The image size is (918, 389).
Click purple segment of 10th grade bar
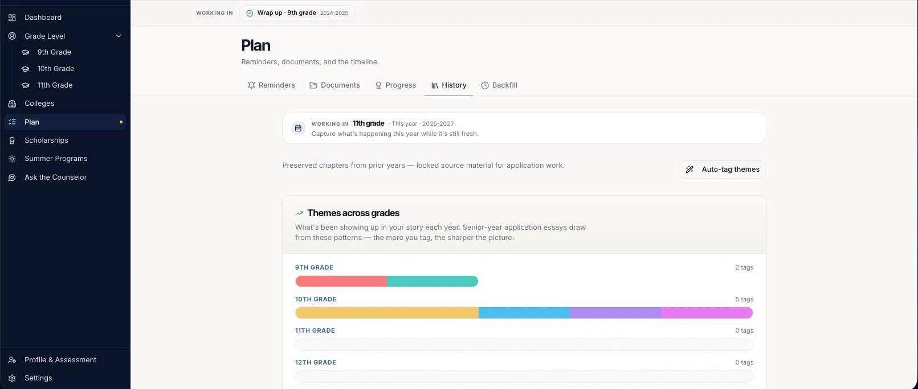[x=615, y=313]
